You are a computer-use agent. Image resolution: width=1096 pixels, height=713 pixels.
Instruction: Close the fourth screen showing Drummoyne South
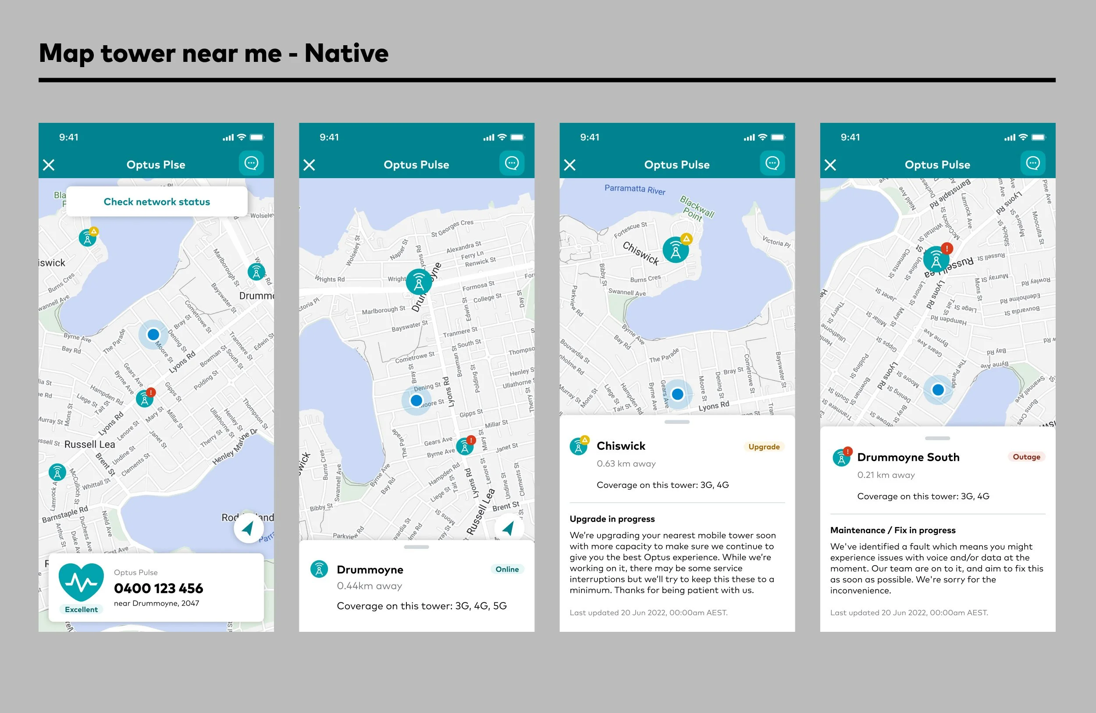click(x=831, y=165)
